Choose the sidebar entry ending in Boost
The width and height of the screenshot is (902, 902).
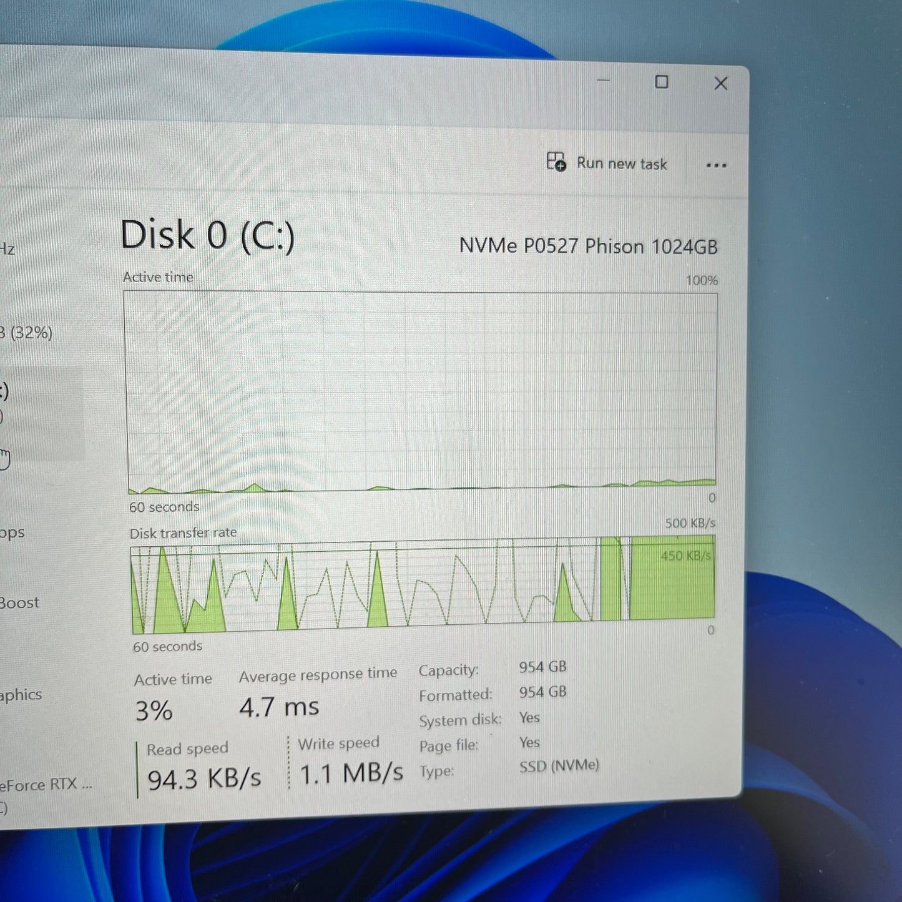tap(20, 603)
